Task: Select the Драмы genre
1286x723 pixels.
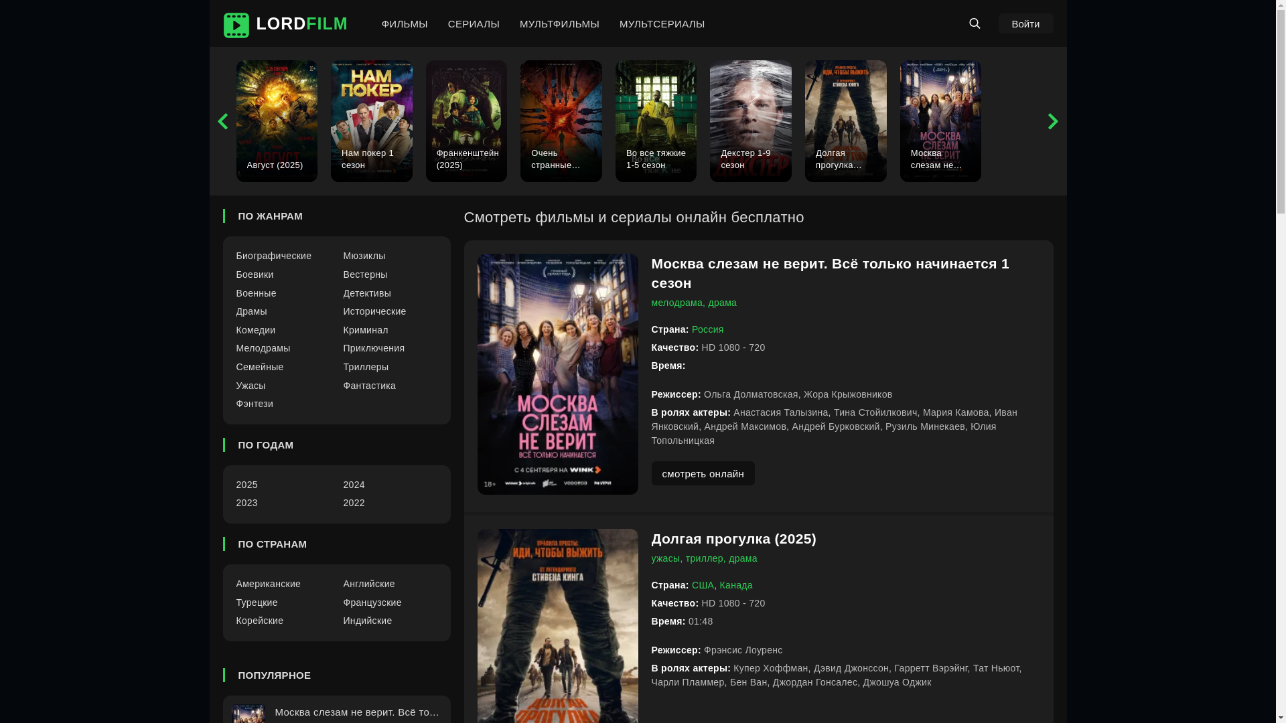Action: pos(251,311)
